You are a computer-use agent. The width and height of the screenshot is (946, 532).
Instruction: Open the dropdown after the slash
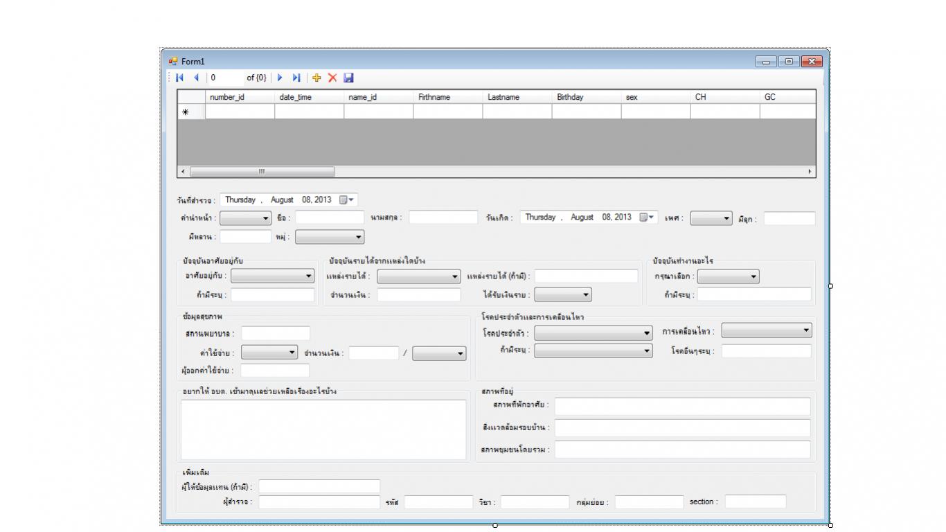[x=440, y=353]
